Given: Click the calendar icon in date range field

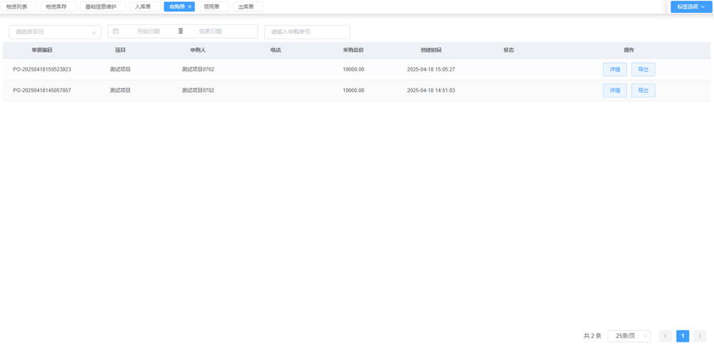Looking at the screenshot, I should (116, 31).
